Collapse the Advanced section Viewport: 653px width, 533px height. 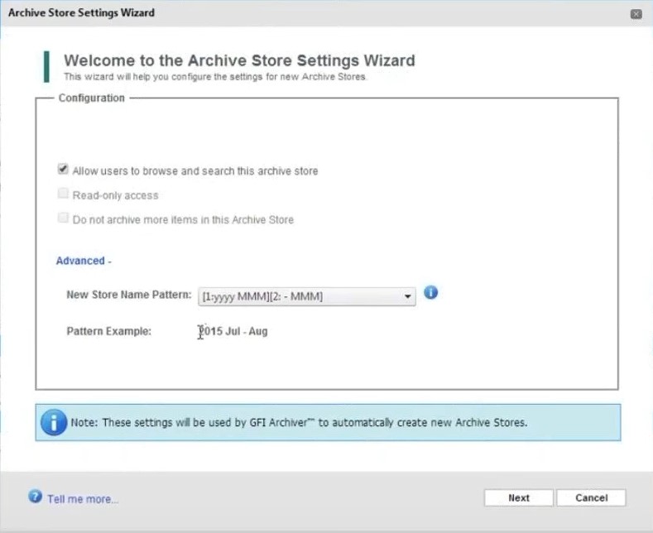point(84,261)
